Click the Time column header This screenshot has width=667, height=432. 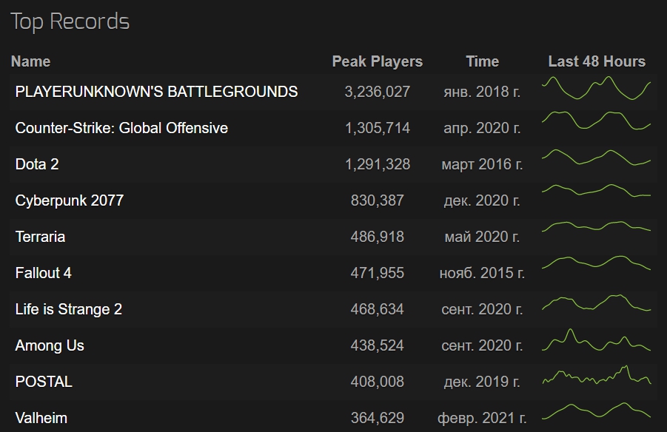point(482,61)
